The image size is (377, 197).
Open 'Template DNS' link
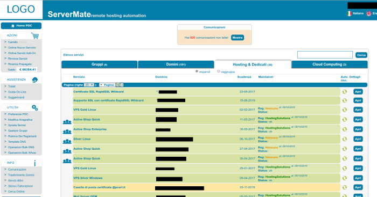click(17, 142)
